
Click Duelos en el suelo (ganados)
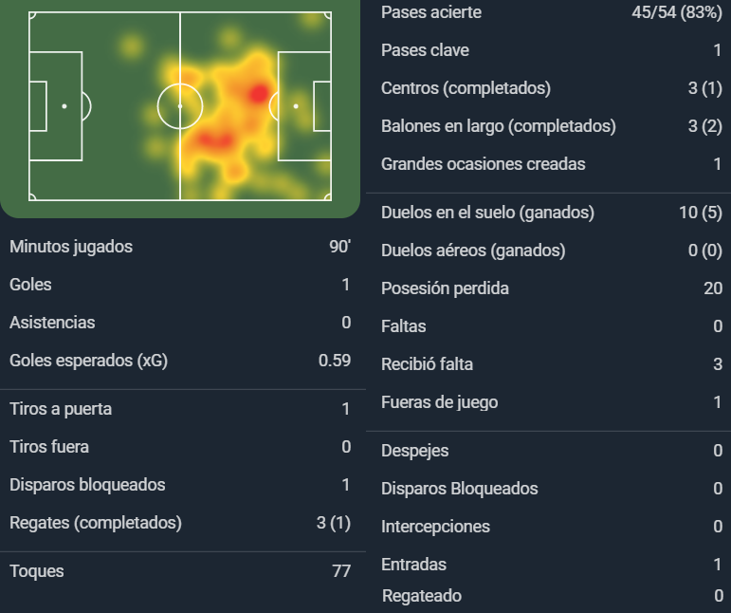[487, 213]
